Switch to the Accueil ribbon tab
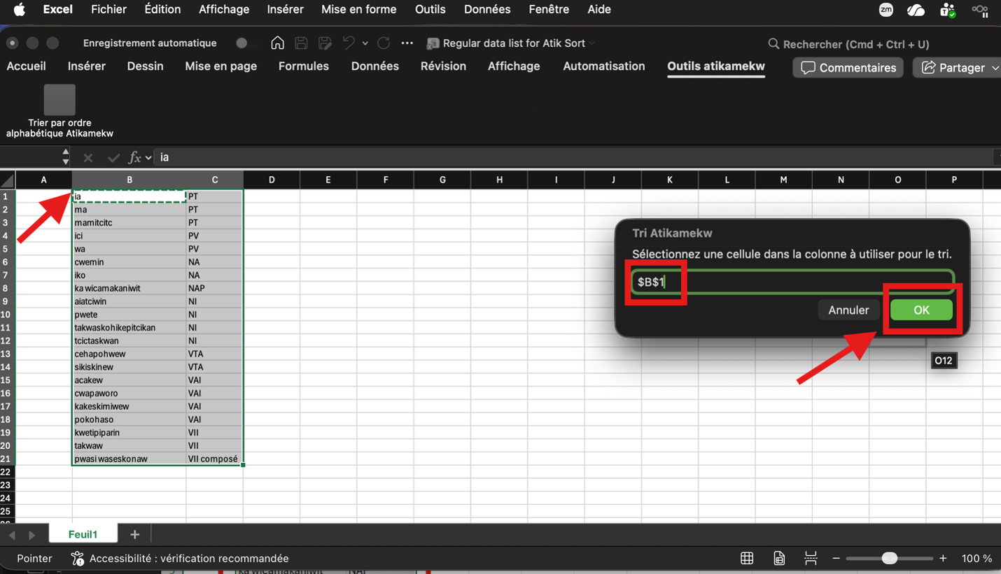1001x574 pixels. (x=27, y=66)
